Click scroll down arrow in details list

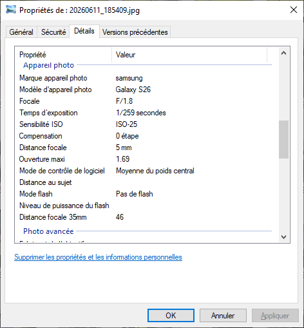tap(283, 237)
